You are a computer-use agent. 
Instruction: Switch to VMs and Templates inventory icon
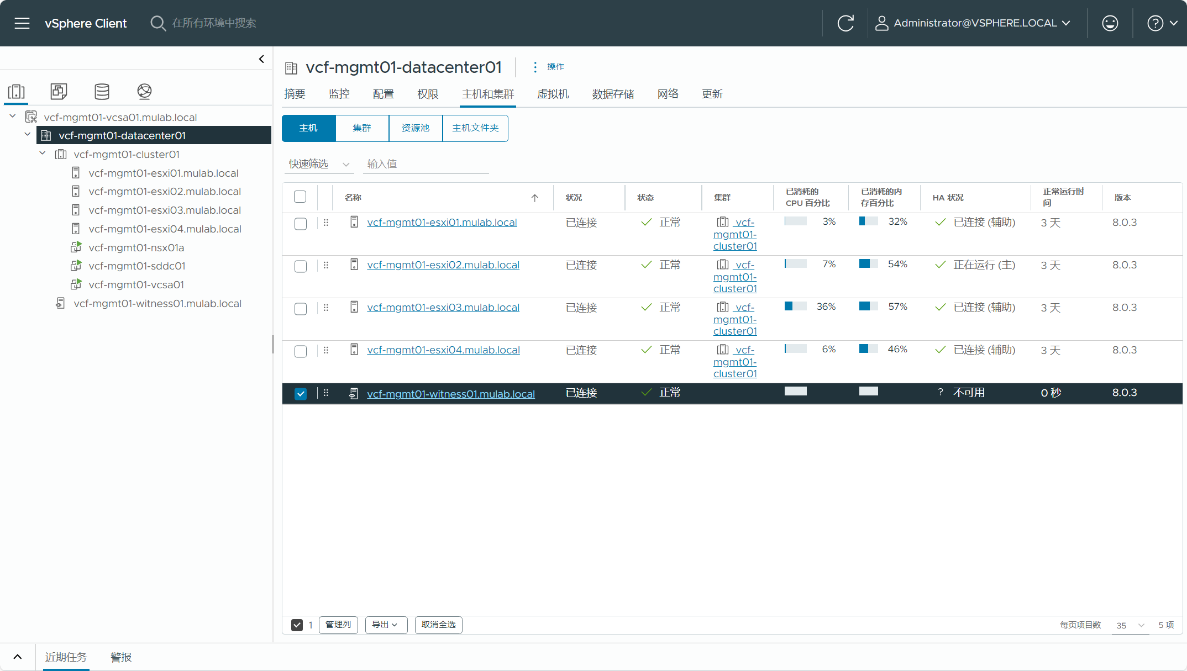click(x=59, y=91)
